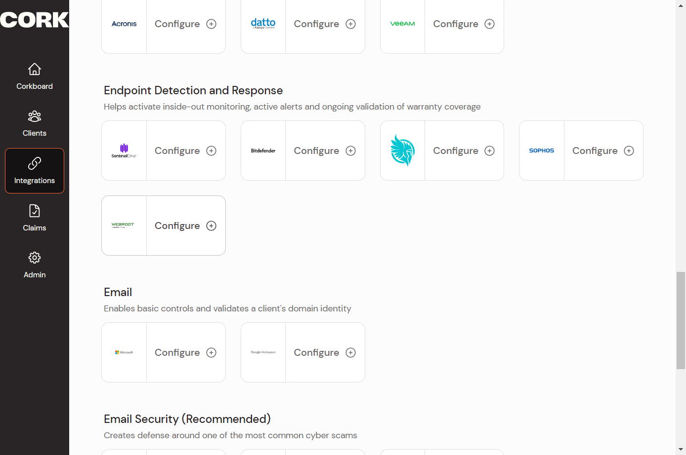The height and width of the screenshot is (455, 686).
Task: Click the scrollbar down arrow
Action: (681, 450)
